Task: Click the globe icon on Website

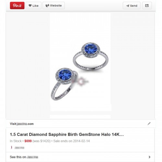Action: tap(47, 6)
